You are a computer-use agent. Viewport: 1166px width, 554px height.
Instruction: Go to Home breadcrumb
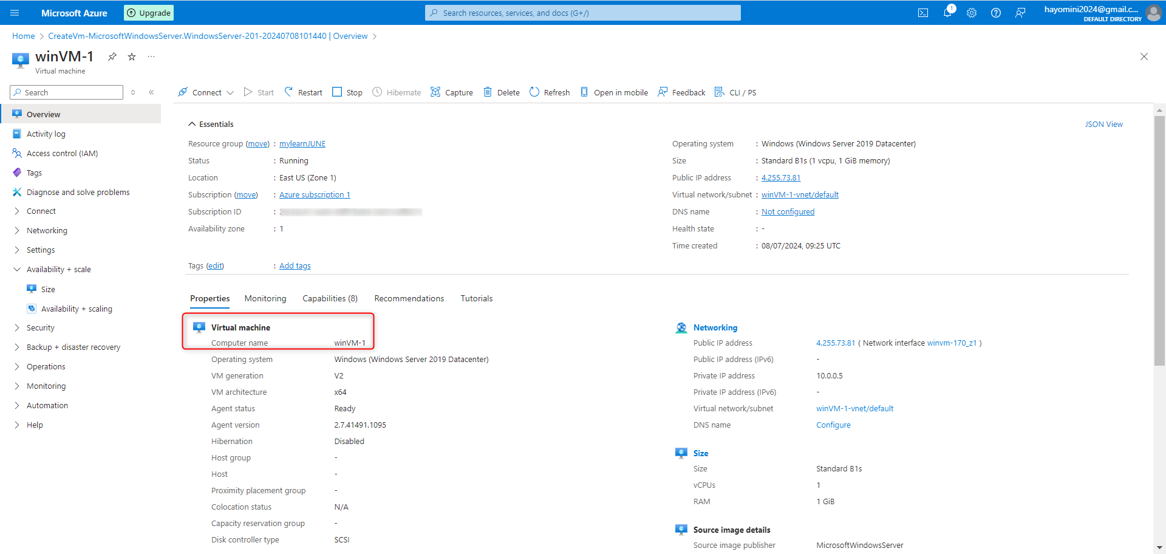[24, 36]
